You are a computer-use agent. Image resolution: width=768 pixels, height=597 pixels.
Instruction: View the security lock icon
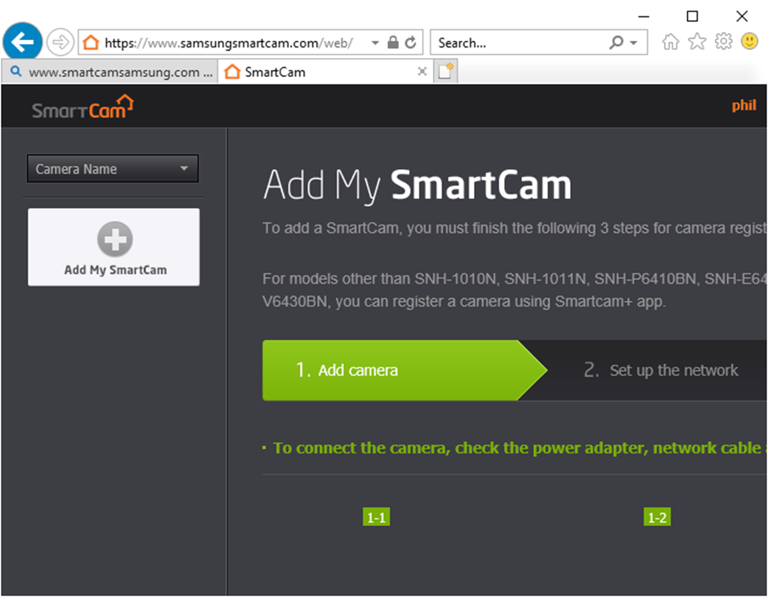click(393, 42)
